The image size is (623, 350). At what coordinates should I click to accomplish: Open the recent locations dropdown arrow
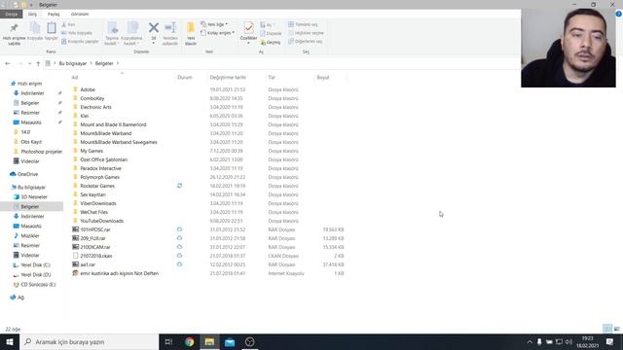click(x=29, y=63)
